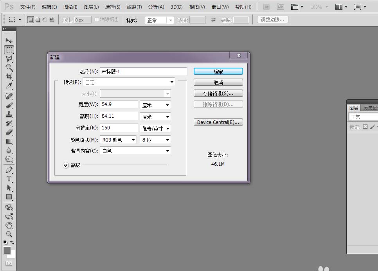Screen dimensions: 378x271
Task: Toggle lock image pixels in Layers panel
Action: [373, 126]
